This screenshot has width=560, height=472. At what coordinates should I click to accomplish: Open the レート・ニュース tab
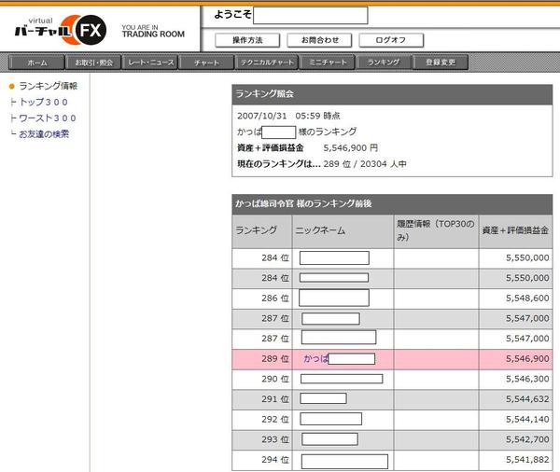(150, 62)
